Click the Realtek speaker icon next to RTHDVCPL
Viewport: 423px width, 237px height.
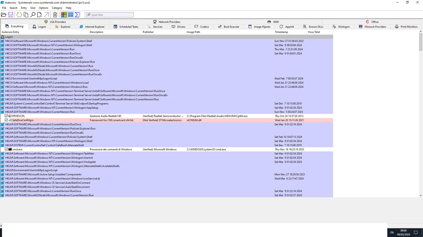[10, 116]
